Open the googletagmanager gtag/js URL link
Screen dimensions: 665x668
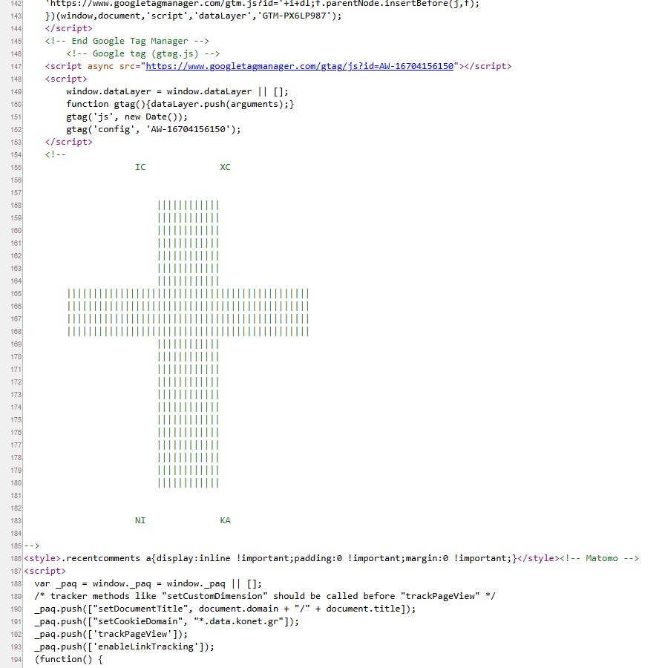point(300,66)
